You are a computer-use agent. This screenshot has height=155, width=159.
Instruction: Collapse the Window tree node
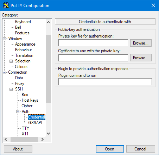[x=4, y=39]
